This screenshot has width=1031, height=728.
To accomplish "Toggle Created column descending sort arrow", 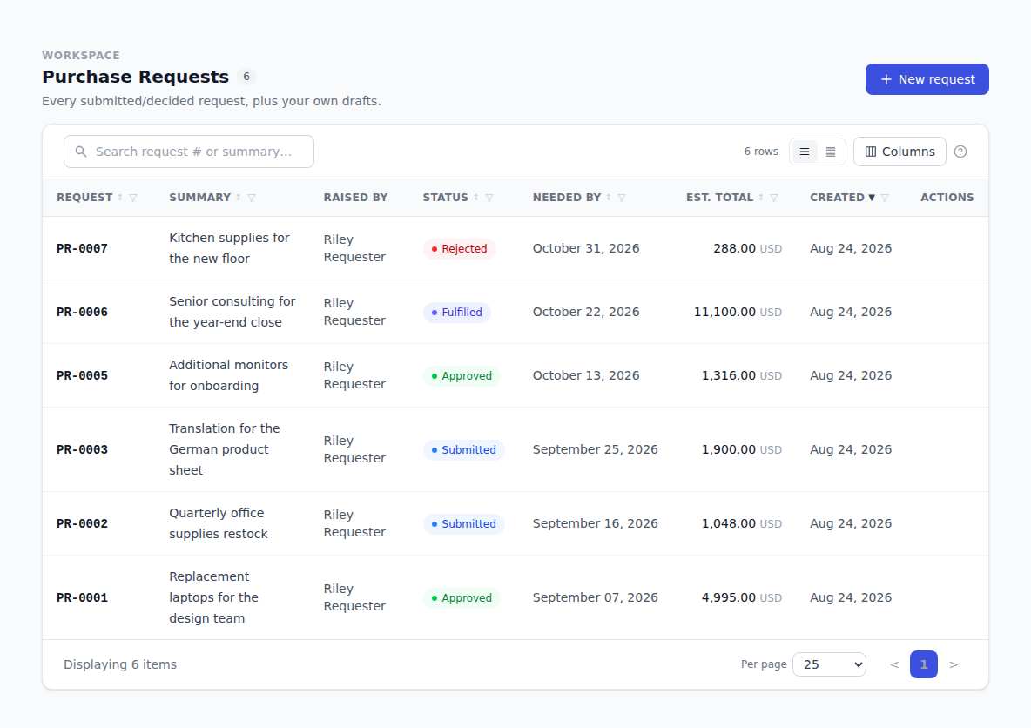I will pyautogui.click(x=872, y=198).
